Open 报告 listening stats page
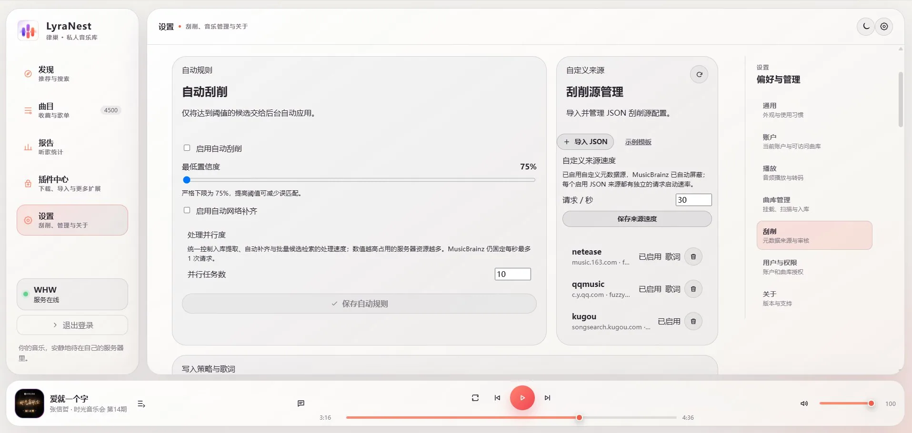The height and width of the screenshot is (433, 912). pyautogui.click(x=72, y=147)
